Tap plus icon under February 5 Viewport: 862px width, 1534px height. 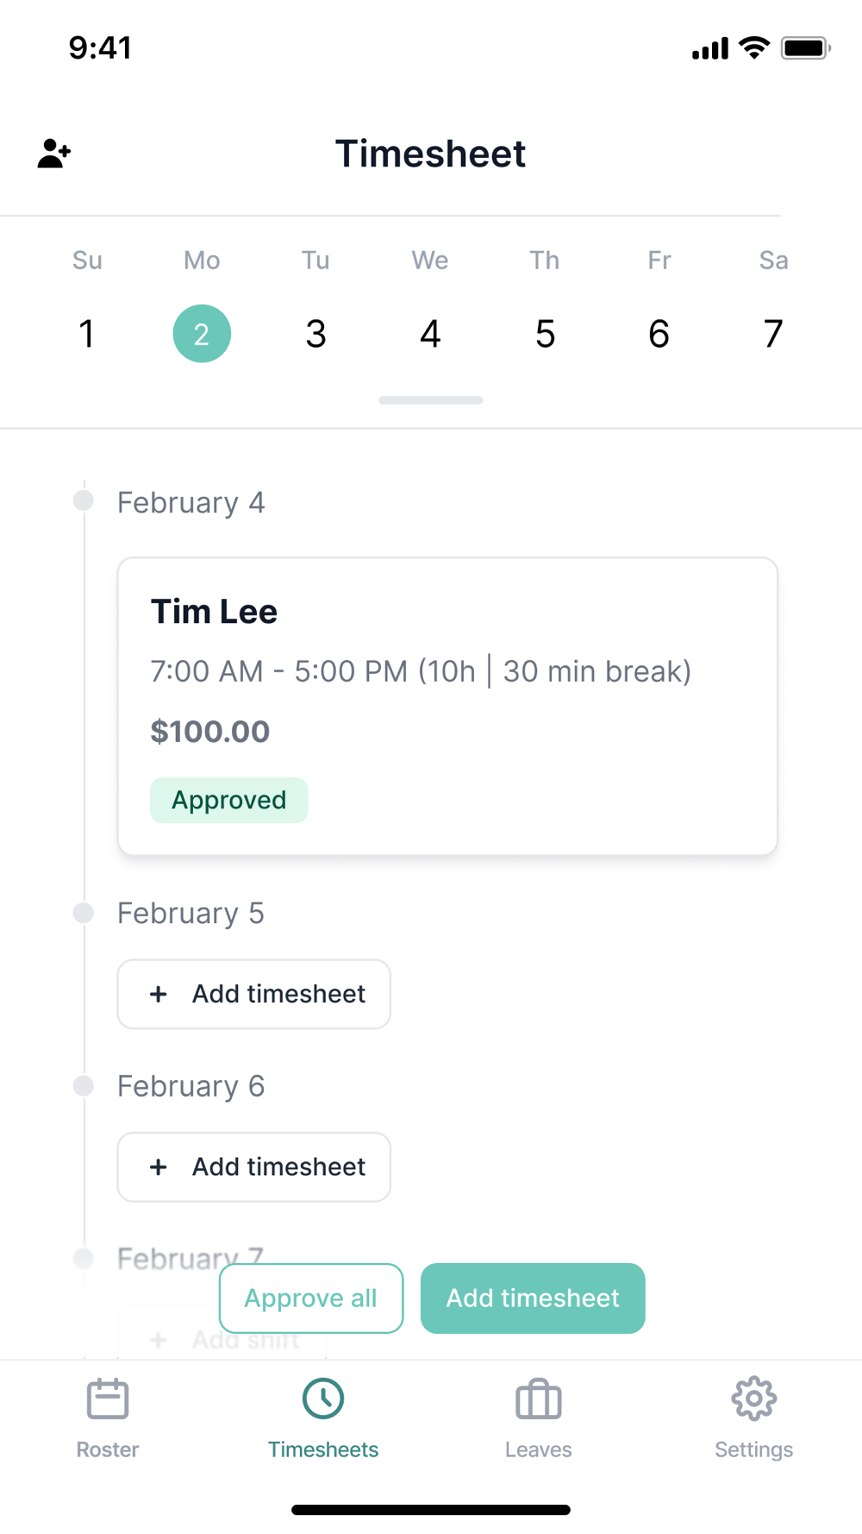(159, 994)
